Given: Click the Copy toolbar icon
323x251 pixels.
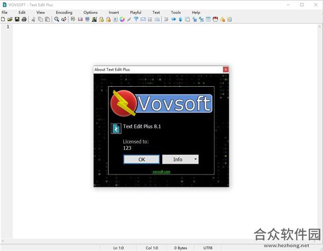Looking at the screenshot, I should point(40,19).
